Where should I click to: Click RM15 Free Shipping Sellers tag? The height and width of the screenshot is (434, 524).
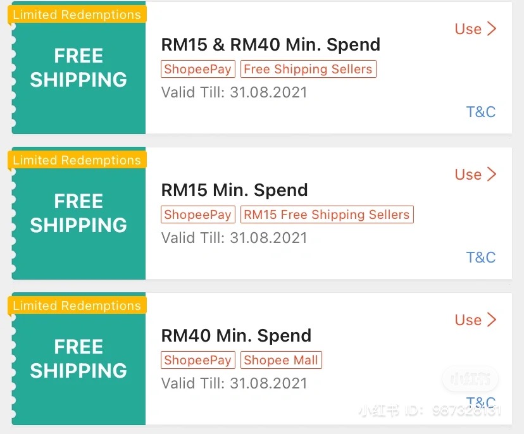coord(327,214)
